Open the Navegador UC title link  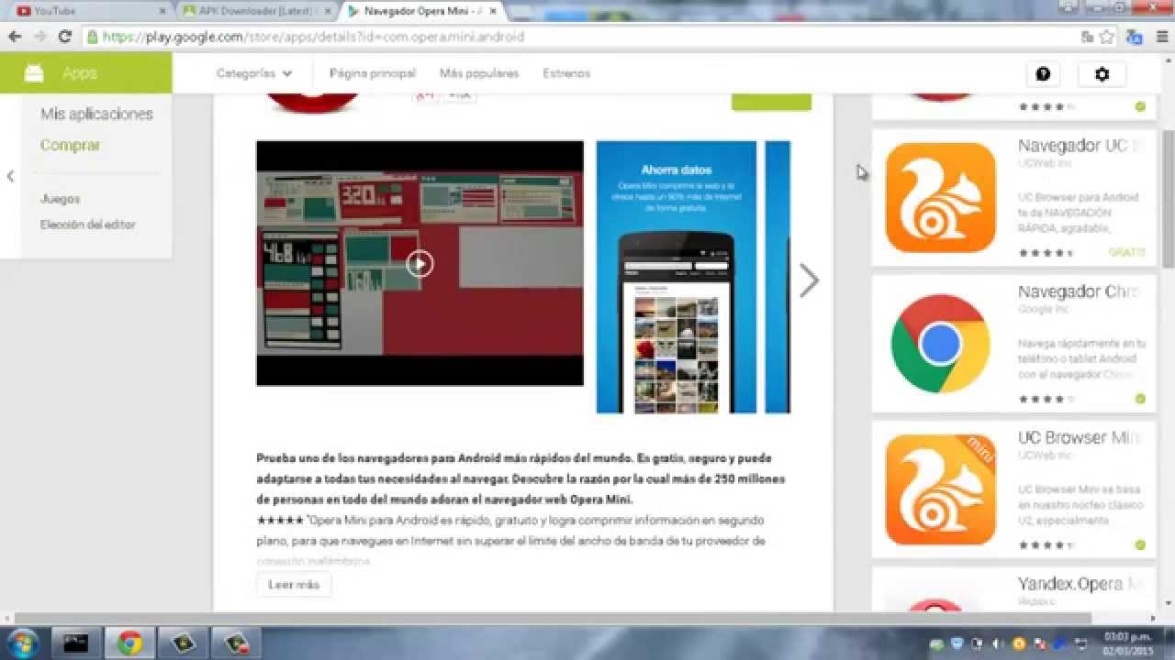[x=1080, y=146]
